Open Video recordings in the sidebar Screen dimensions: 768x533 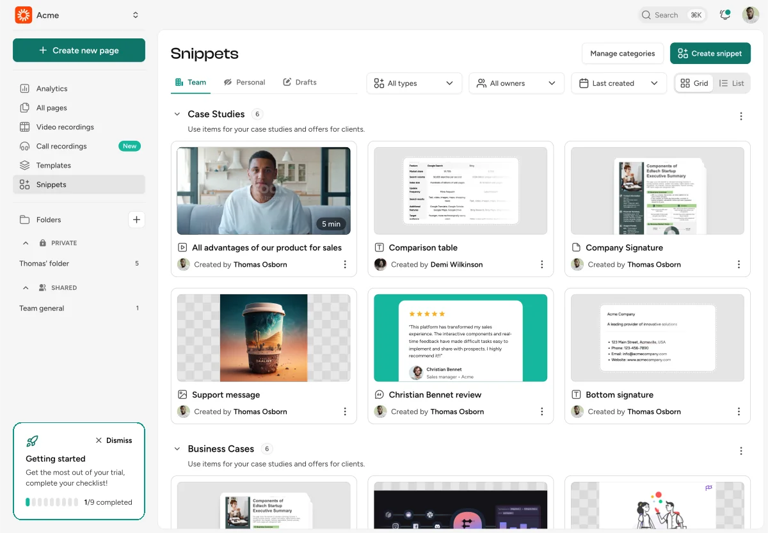pos(64,127)
